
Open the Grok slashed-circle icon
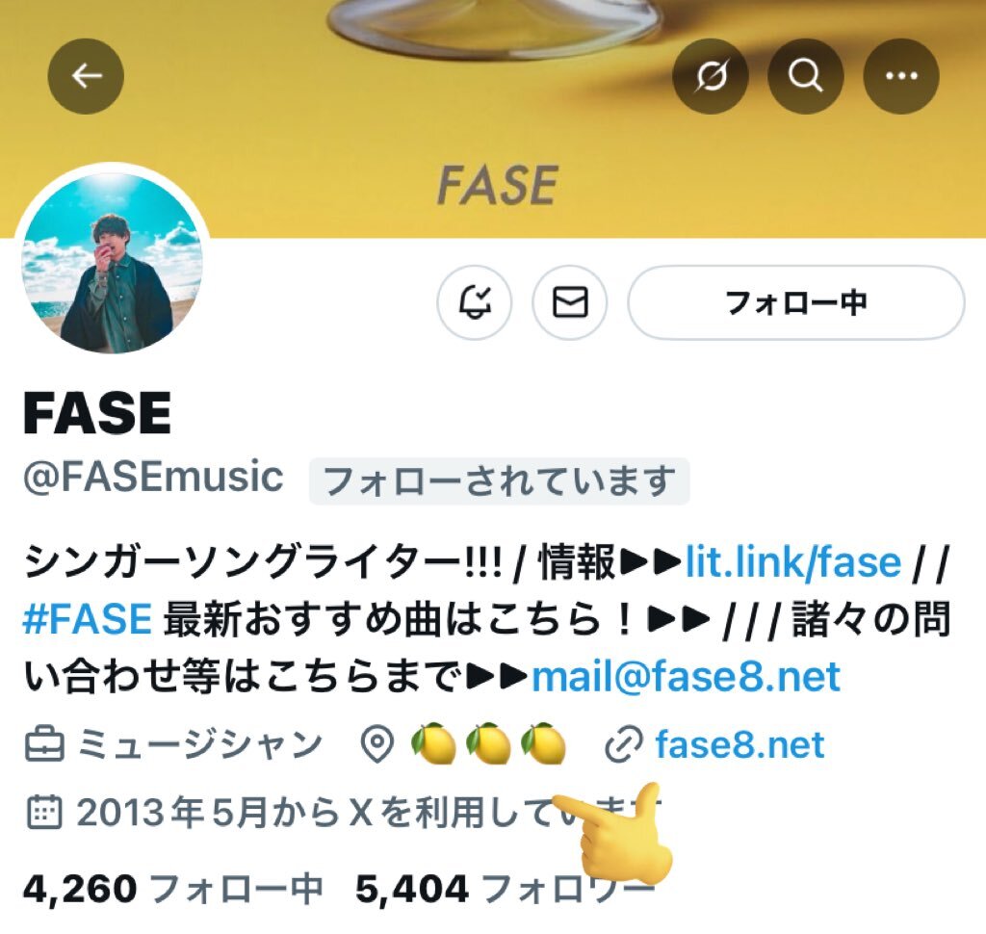click(x=711, y=76)
